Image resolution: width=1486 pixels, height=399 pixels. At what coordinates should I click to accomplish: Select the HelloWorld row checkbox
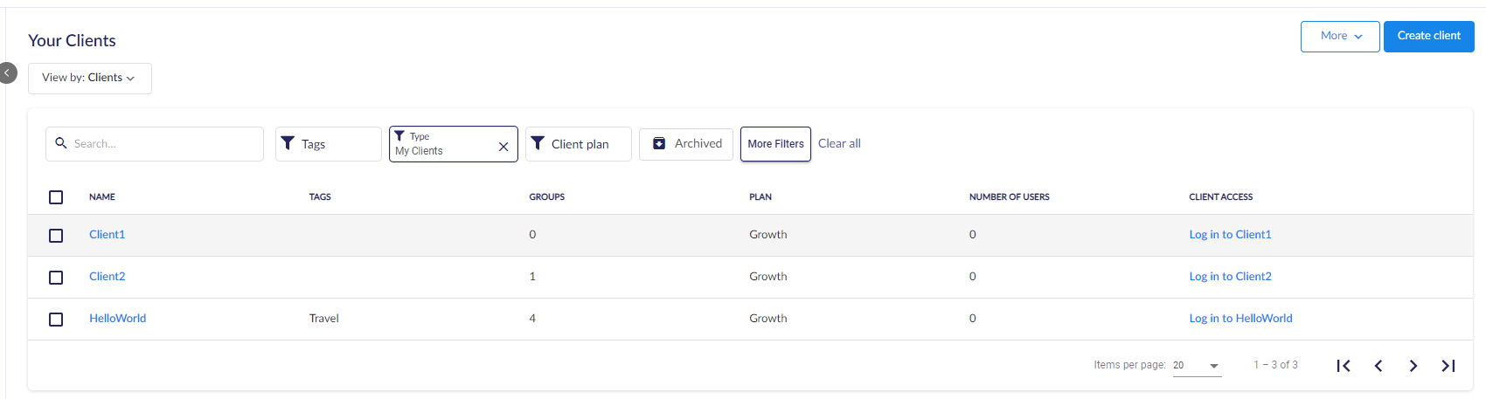point(56,320)
